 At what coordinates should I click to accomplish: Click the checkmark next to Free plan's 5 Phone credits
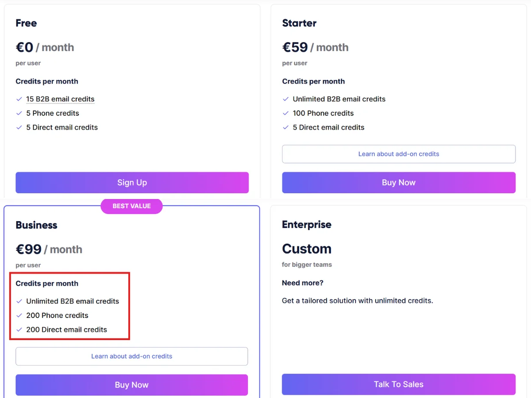click(x=19, y=113)
